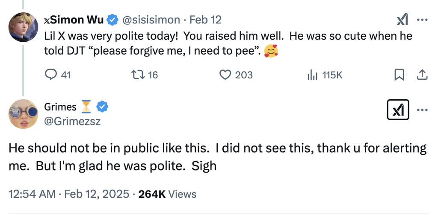Click the boxed Grok icon on Grimes' tweet
Image resolution: width=438 pixels, height=214 pixels.
(x=398, y=110)
